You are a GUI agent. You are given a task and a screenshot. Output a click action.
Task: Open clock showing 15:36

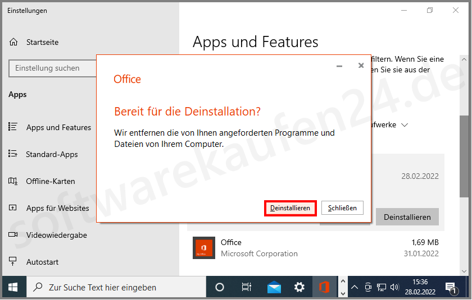[x=420, y=287]
